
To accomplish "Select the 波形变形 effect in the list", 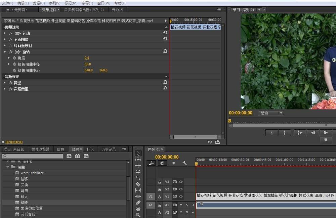I will pyautogui.click(x=28, y=214).
